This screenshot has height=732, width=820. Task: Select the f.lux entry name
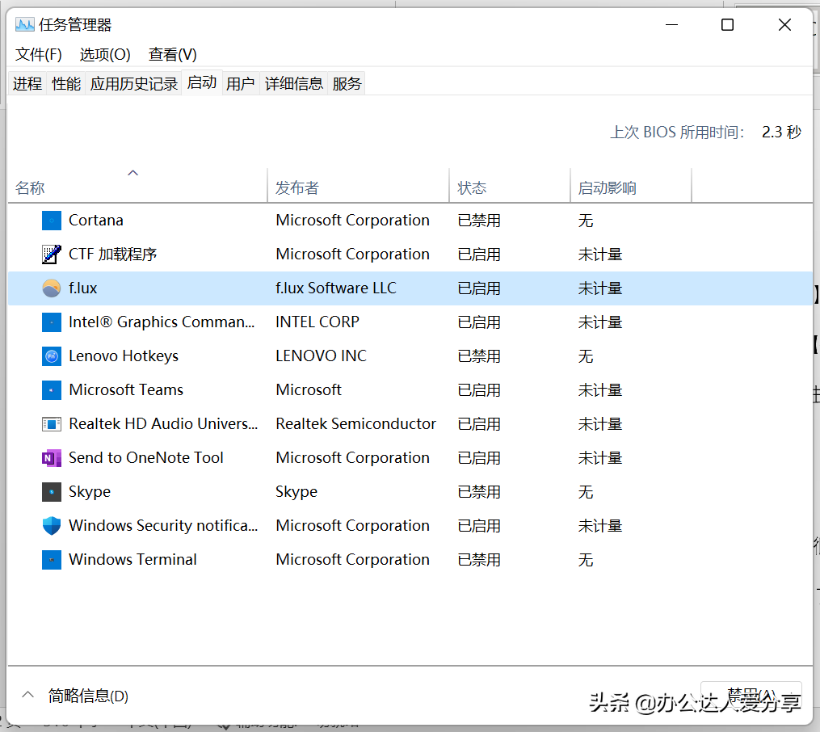tap(82, 288)
